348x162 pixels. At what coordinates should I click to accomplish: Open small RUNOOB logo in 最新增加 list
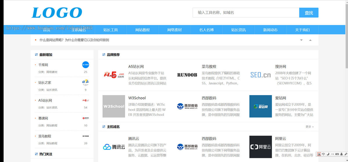(x=86, y=136)
